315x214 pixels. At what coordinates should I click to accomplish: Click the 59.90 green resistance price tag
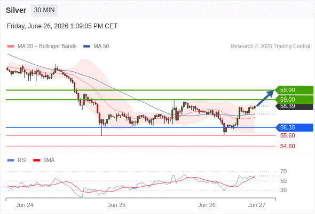tap(294, 90)
